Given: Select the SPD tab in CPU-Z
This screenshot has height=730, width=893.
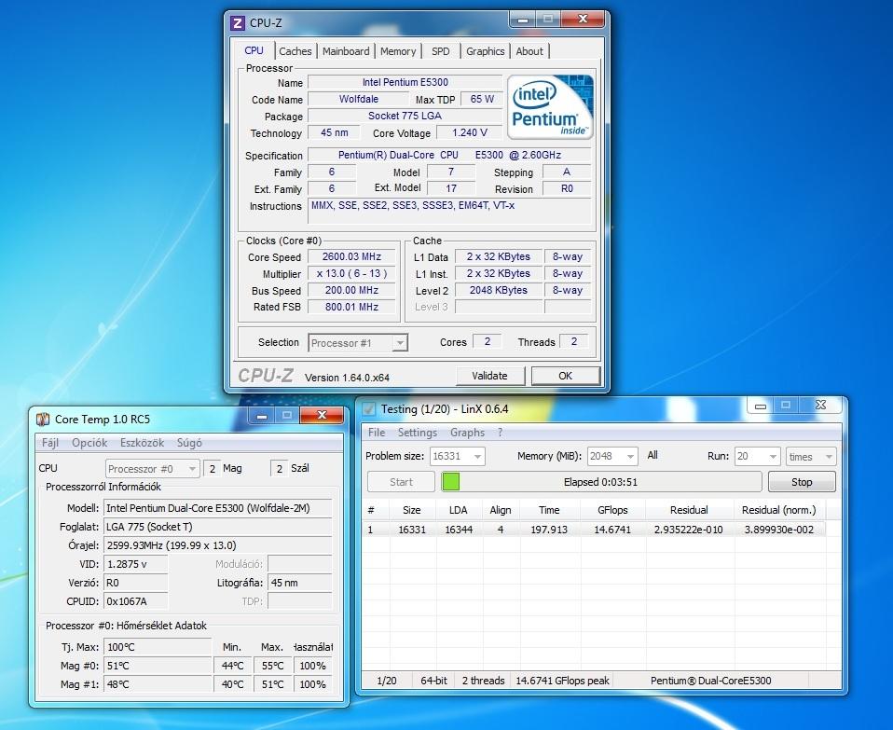Looking at the screenshot, I should [440, 51].
